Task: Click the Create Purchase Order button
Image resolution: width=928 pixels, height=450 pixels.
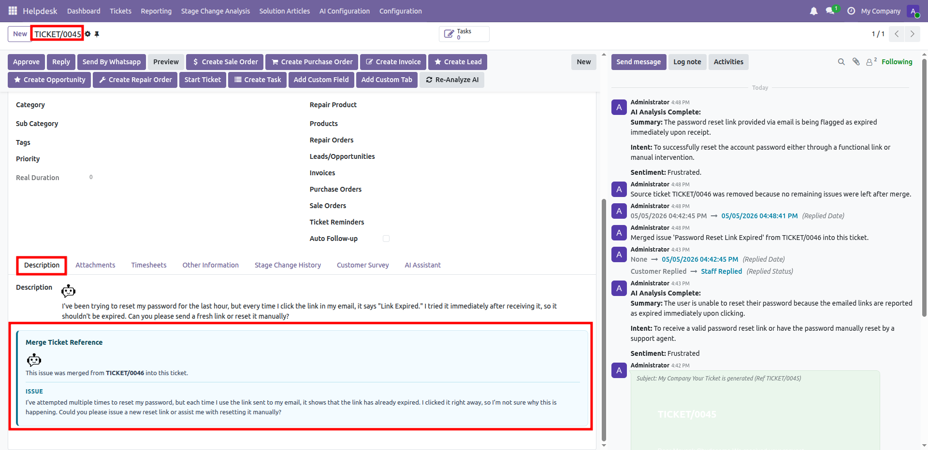Action: point(312,62)
